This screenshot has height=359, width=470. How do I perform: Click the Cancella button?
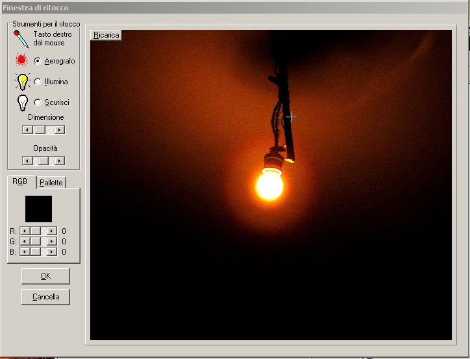coord(45,297)
